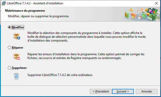Viewport: 161px width, 97px height.
Task: Continue with the Suivant button
Action: 123,91
